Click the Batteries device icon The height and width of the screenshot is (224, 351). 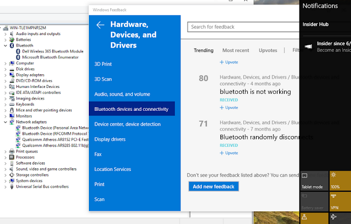tap(12, 40)
